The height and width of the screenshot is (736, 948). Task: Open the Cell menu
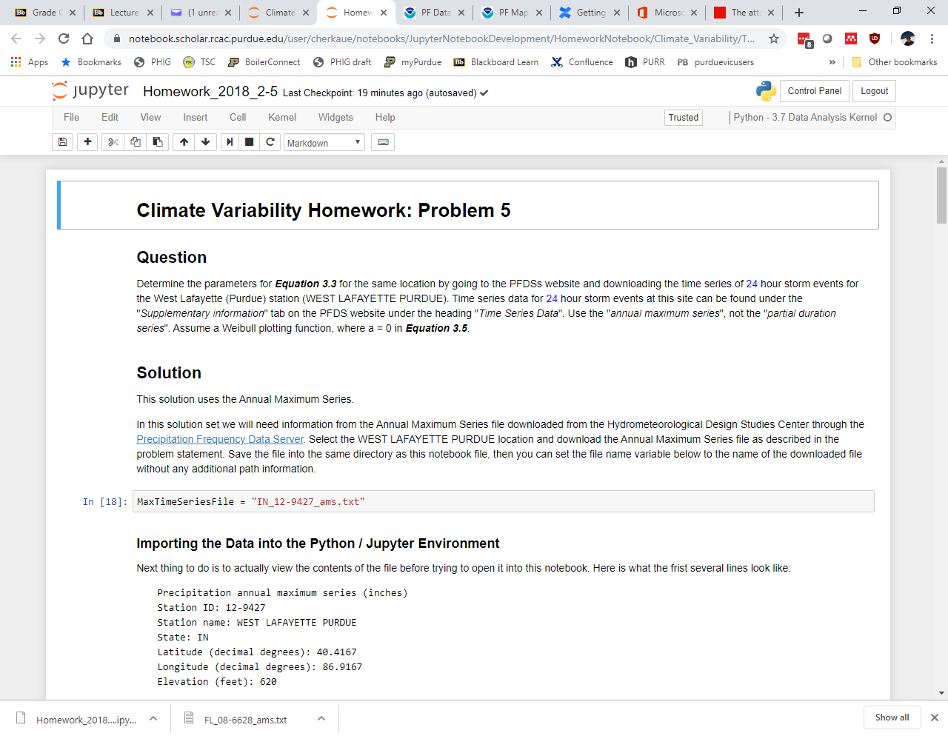(238, 117)
